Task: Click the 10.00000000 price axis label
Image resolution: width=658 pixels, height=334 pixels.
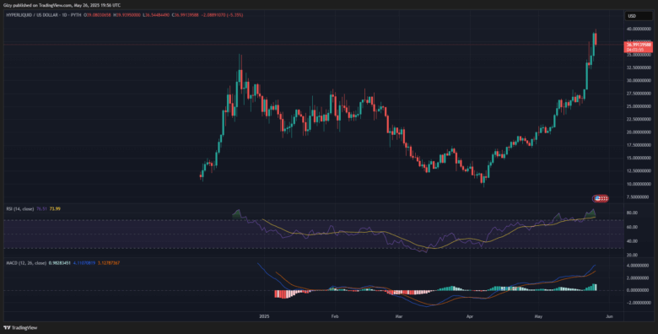Action: [639, 184]
